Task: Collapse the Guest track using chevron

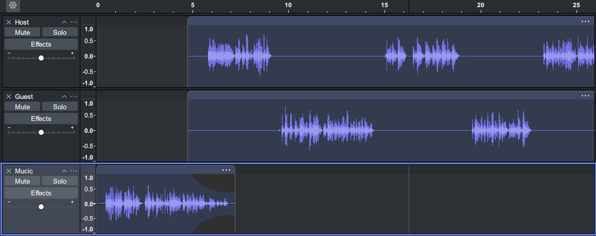Action: click(x=64, y=96)
